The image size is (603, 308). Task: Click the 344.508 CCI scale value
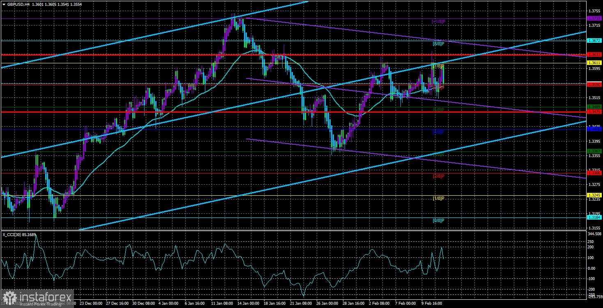tap(595, 233)
